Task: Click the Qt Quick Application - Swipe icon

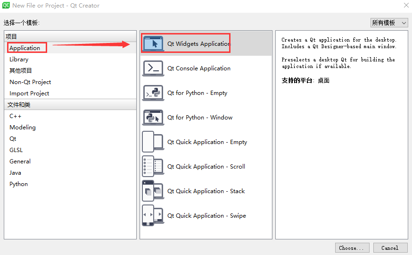Action: tap(153, 215)
